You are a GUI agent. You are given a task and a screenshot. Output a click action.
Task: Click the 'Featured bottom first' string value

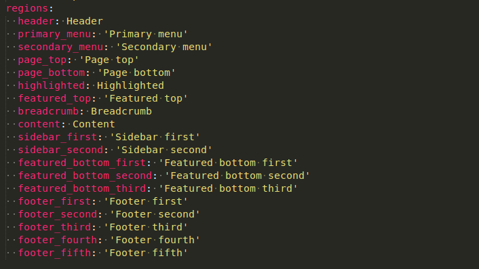click(x=228, y=163)
